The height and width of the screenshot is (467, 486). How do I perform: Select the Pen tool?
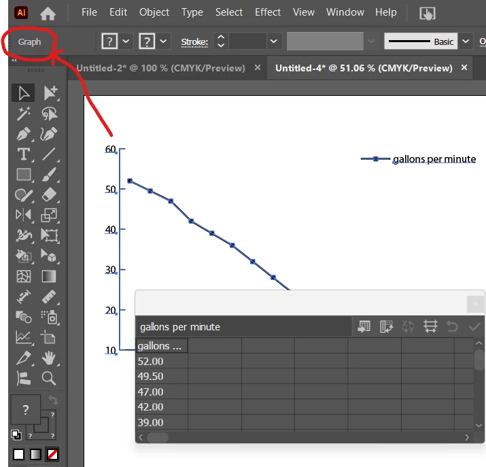pos(23,134)
